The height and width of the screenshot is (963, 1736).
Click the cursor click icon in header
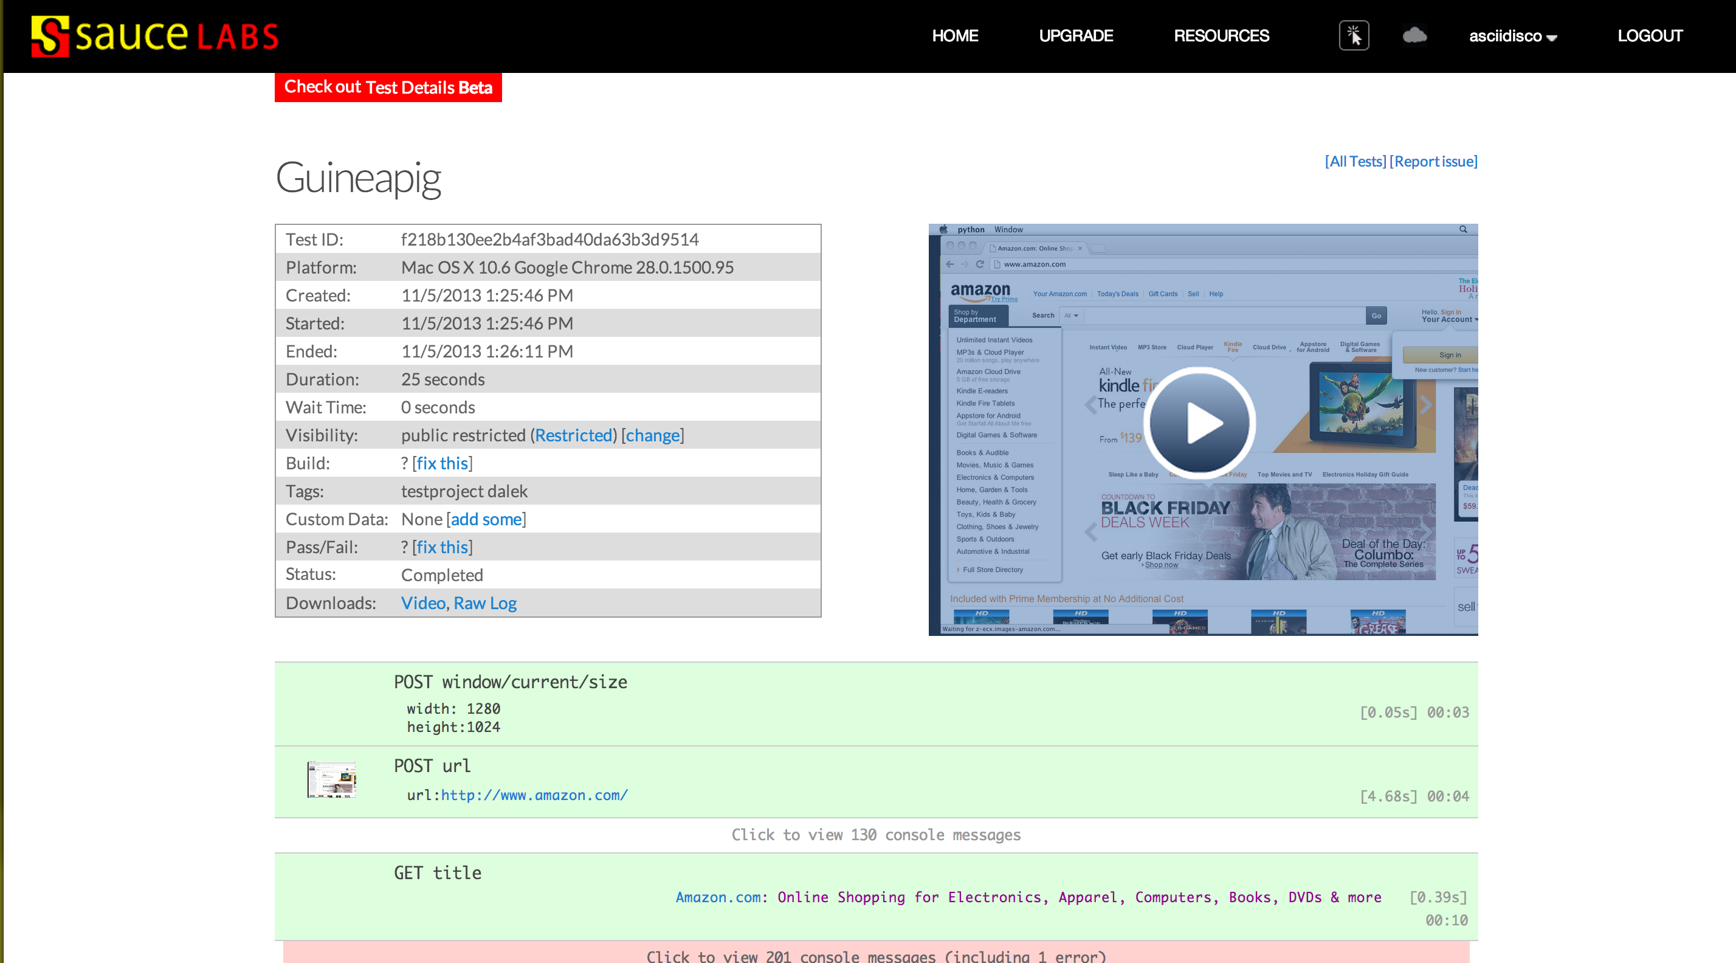[1353, 36]
